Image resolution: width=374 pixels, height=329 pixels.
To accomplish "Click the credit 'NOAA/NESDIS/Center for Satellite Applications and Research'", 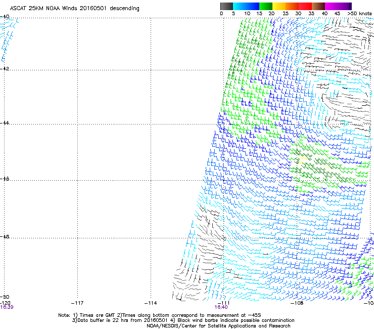I will pyautogui.click(x=218, y=326).
